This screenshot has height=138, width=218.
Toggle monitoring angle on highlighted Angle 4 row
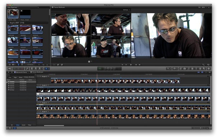(x=38, y=94)
